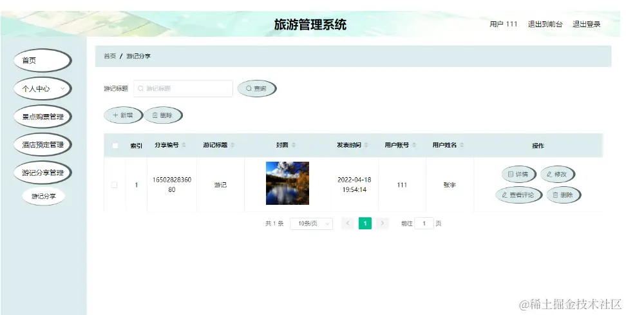626x315 pixels.
Task: Click 退出到前台 in the header
Action: (x=545, y=24)
